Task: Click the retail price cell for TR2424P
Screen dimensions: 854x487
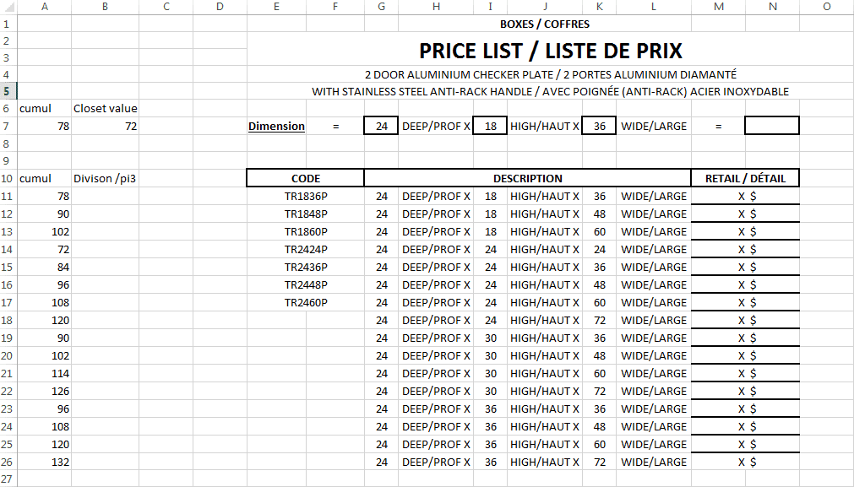Action: tap(745, 249)
